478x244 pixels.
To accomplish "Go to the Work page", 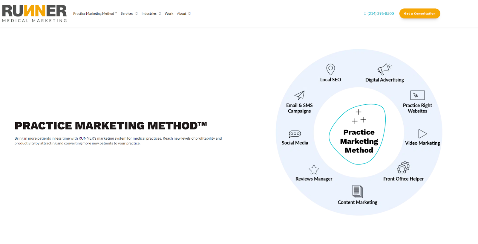I will coord(169,13).
